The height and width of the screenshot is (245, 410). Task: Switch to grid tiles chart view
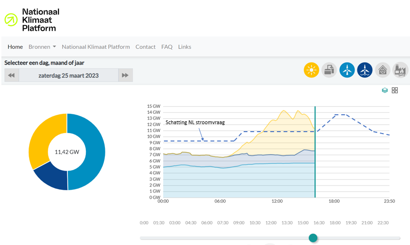[395, 90]
